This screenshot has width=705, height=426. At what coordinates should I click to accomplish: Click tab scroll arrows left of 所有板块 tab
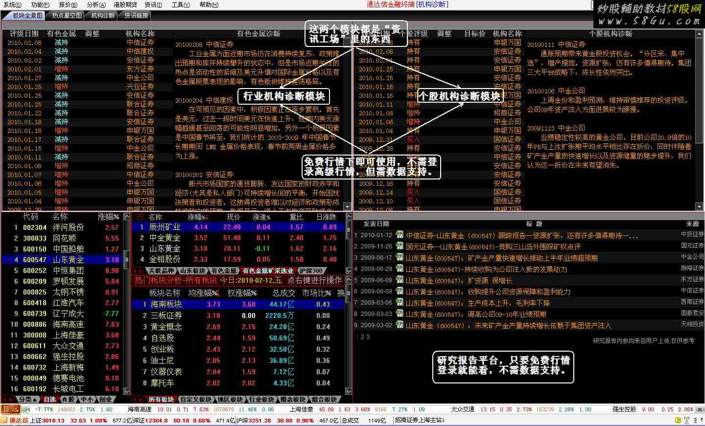point(139,400)
